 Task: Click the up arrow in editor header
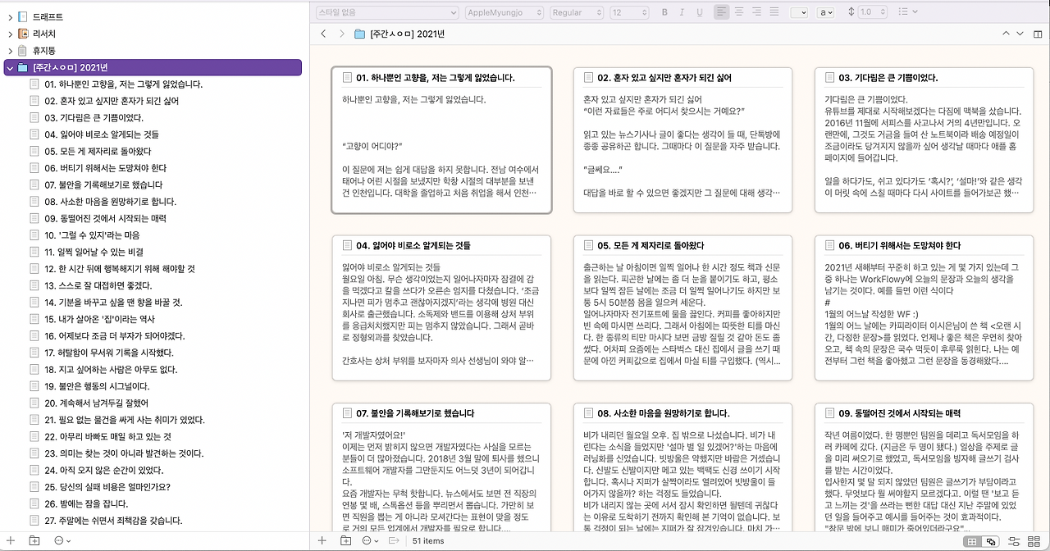coord(1007,34)
